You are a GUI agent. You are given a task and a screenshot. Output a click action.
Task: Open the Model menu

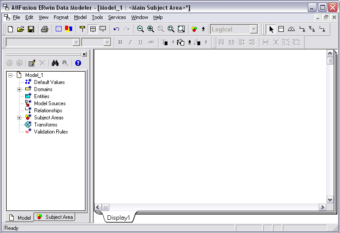point(80,17)
